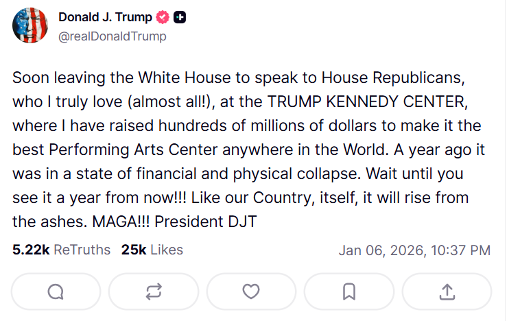Click the pink verified checkmark badge
This screenshot has height=321, width=520.
163,17
